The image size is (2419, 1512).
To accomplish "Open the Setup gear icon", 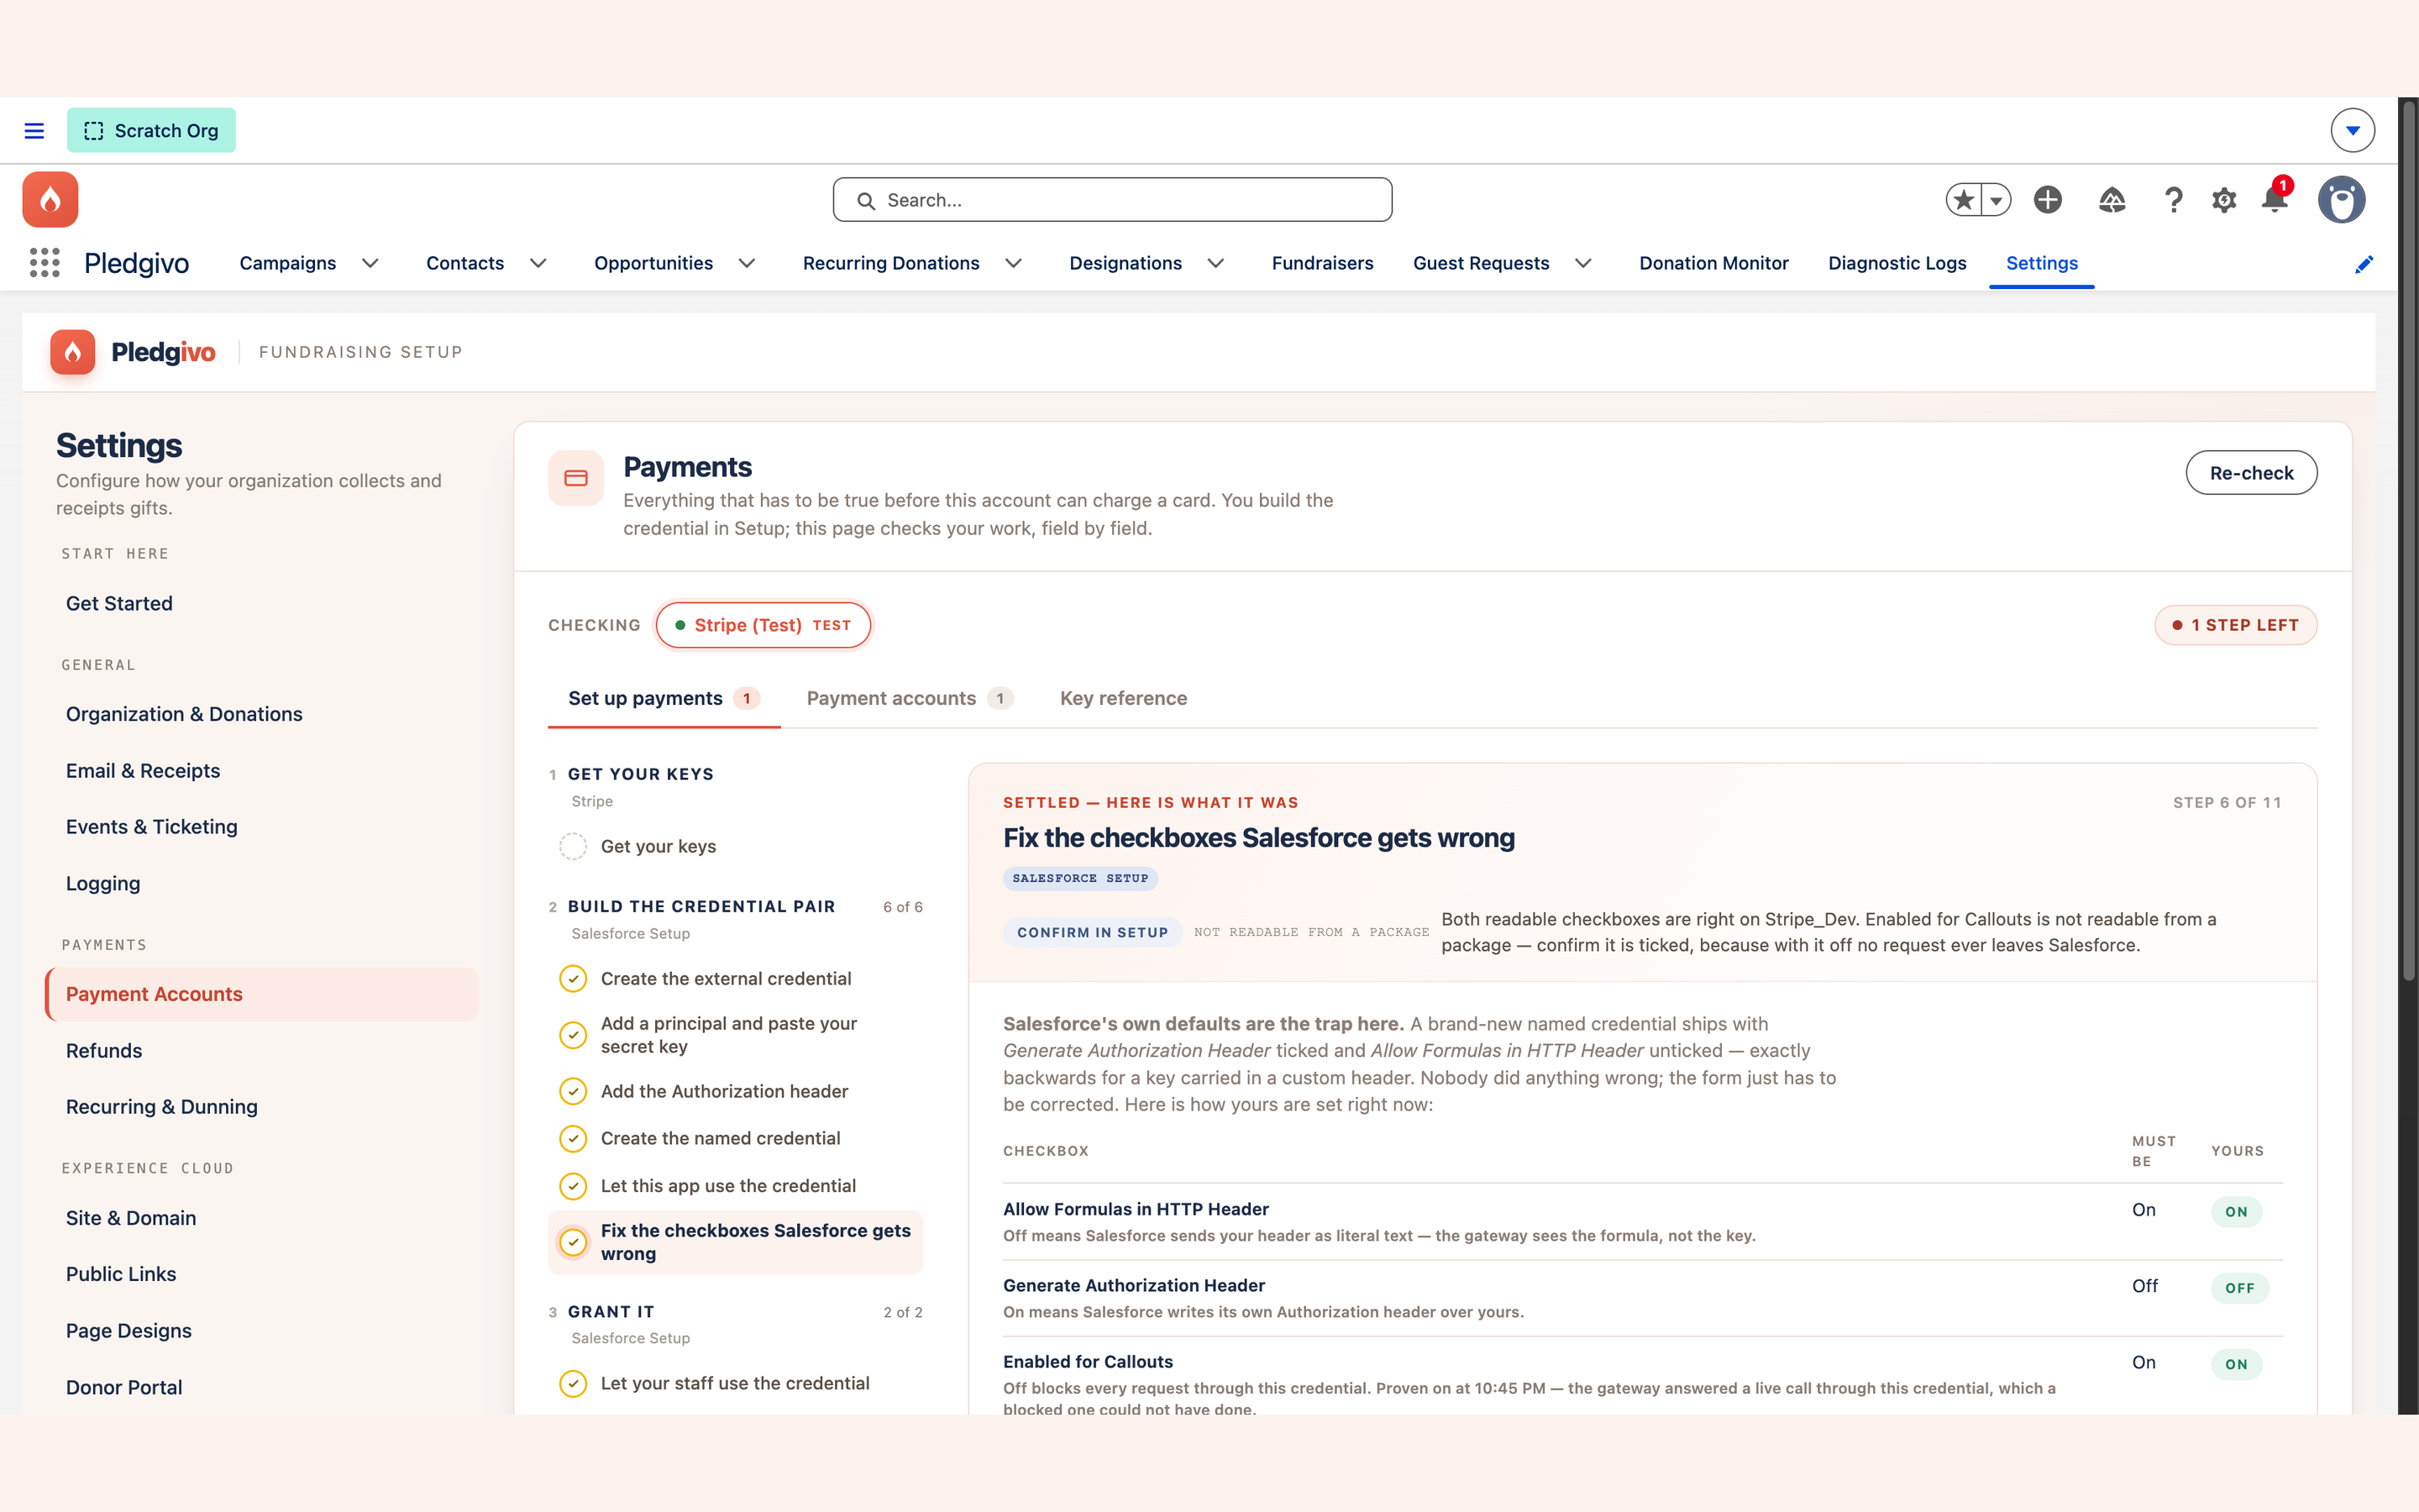I will tap(2224, 200).
